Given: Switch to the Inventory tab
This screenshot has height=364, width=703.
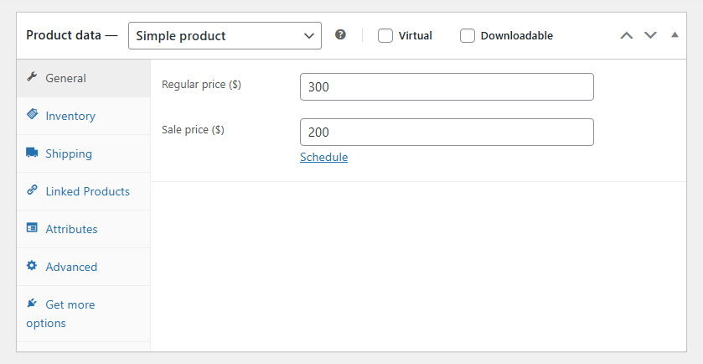Looking at the screenshot, I should pos(70,116).
